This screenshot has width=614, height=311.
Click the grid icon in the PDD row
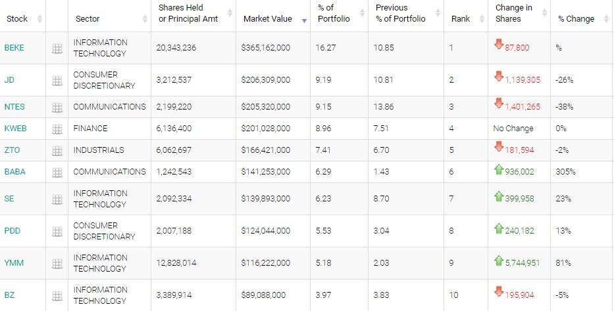click(x=57, y=231)
